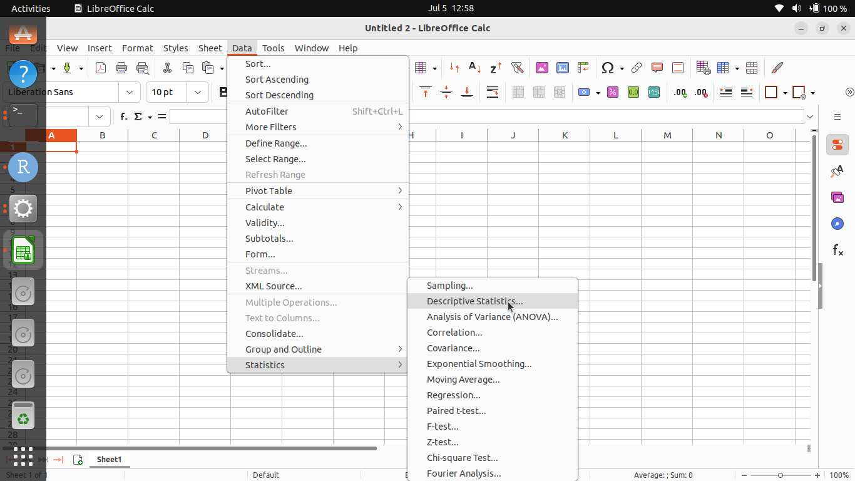
Task: Increase indent icon
Action: (726, 92)
